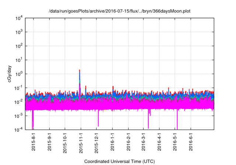Click the 10^-4 y-axis tick label
Viewport: 236px width, 165px height.
pos(18,130)
